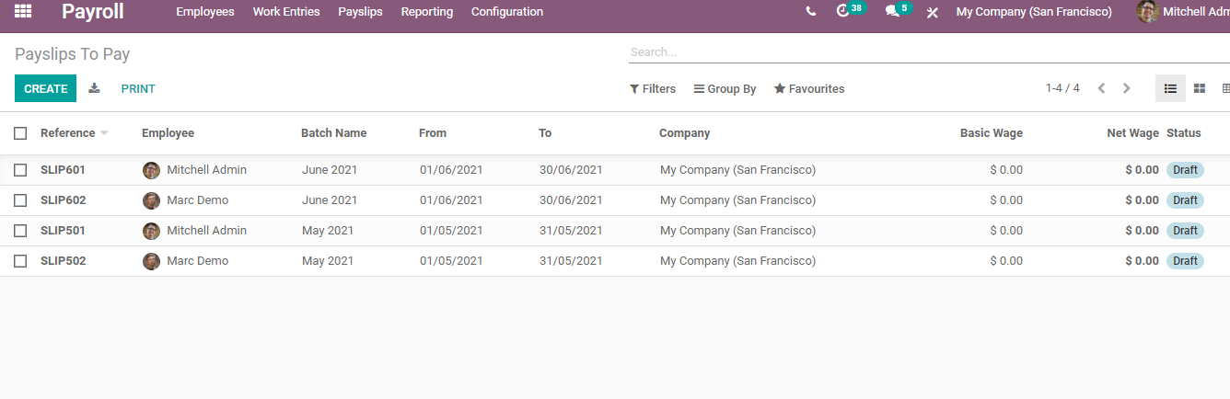The height and width of the screenshot is (399, 1230).
Task: Click user avatar in top bar
Action: click(1147, 12)
